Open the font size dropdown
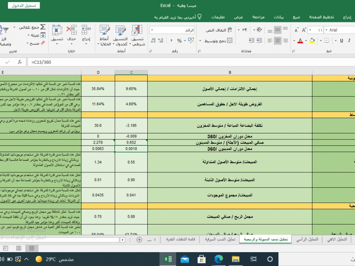 [x=310, y=30]
